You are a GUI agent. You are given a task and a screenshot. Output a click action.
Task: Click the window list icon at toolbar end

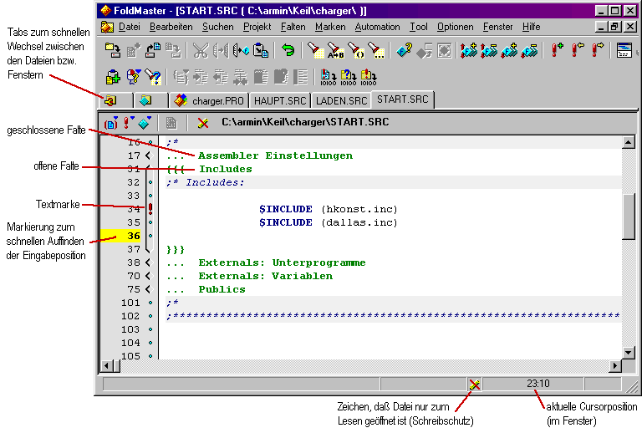(624, 50)
